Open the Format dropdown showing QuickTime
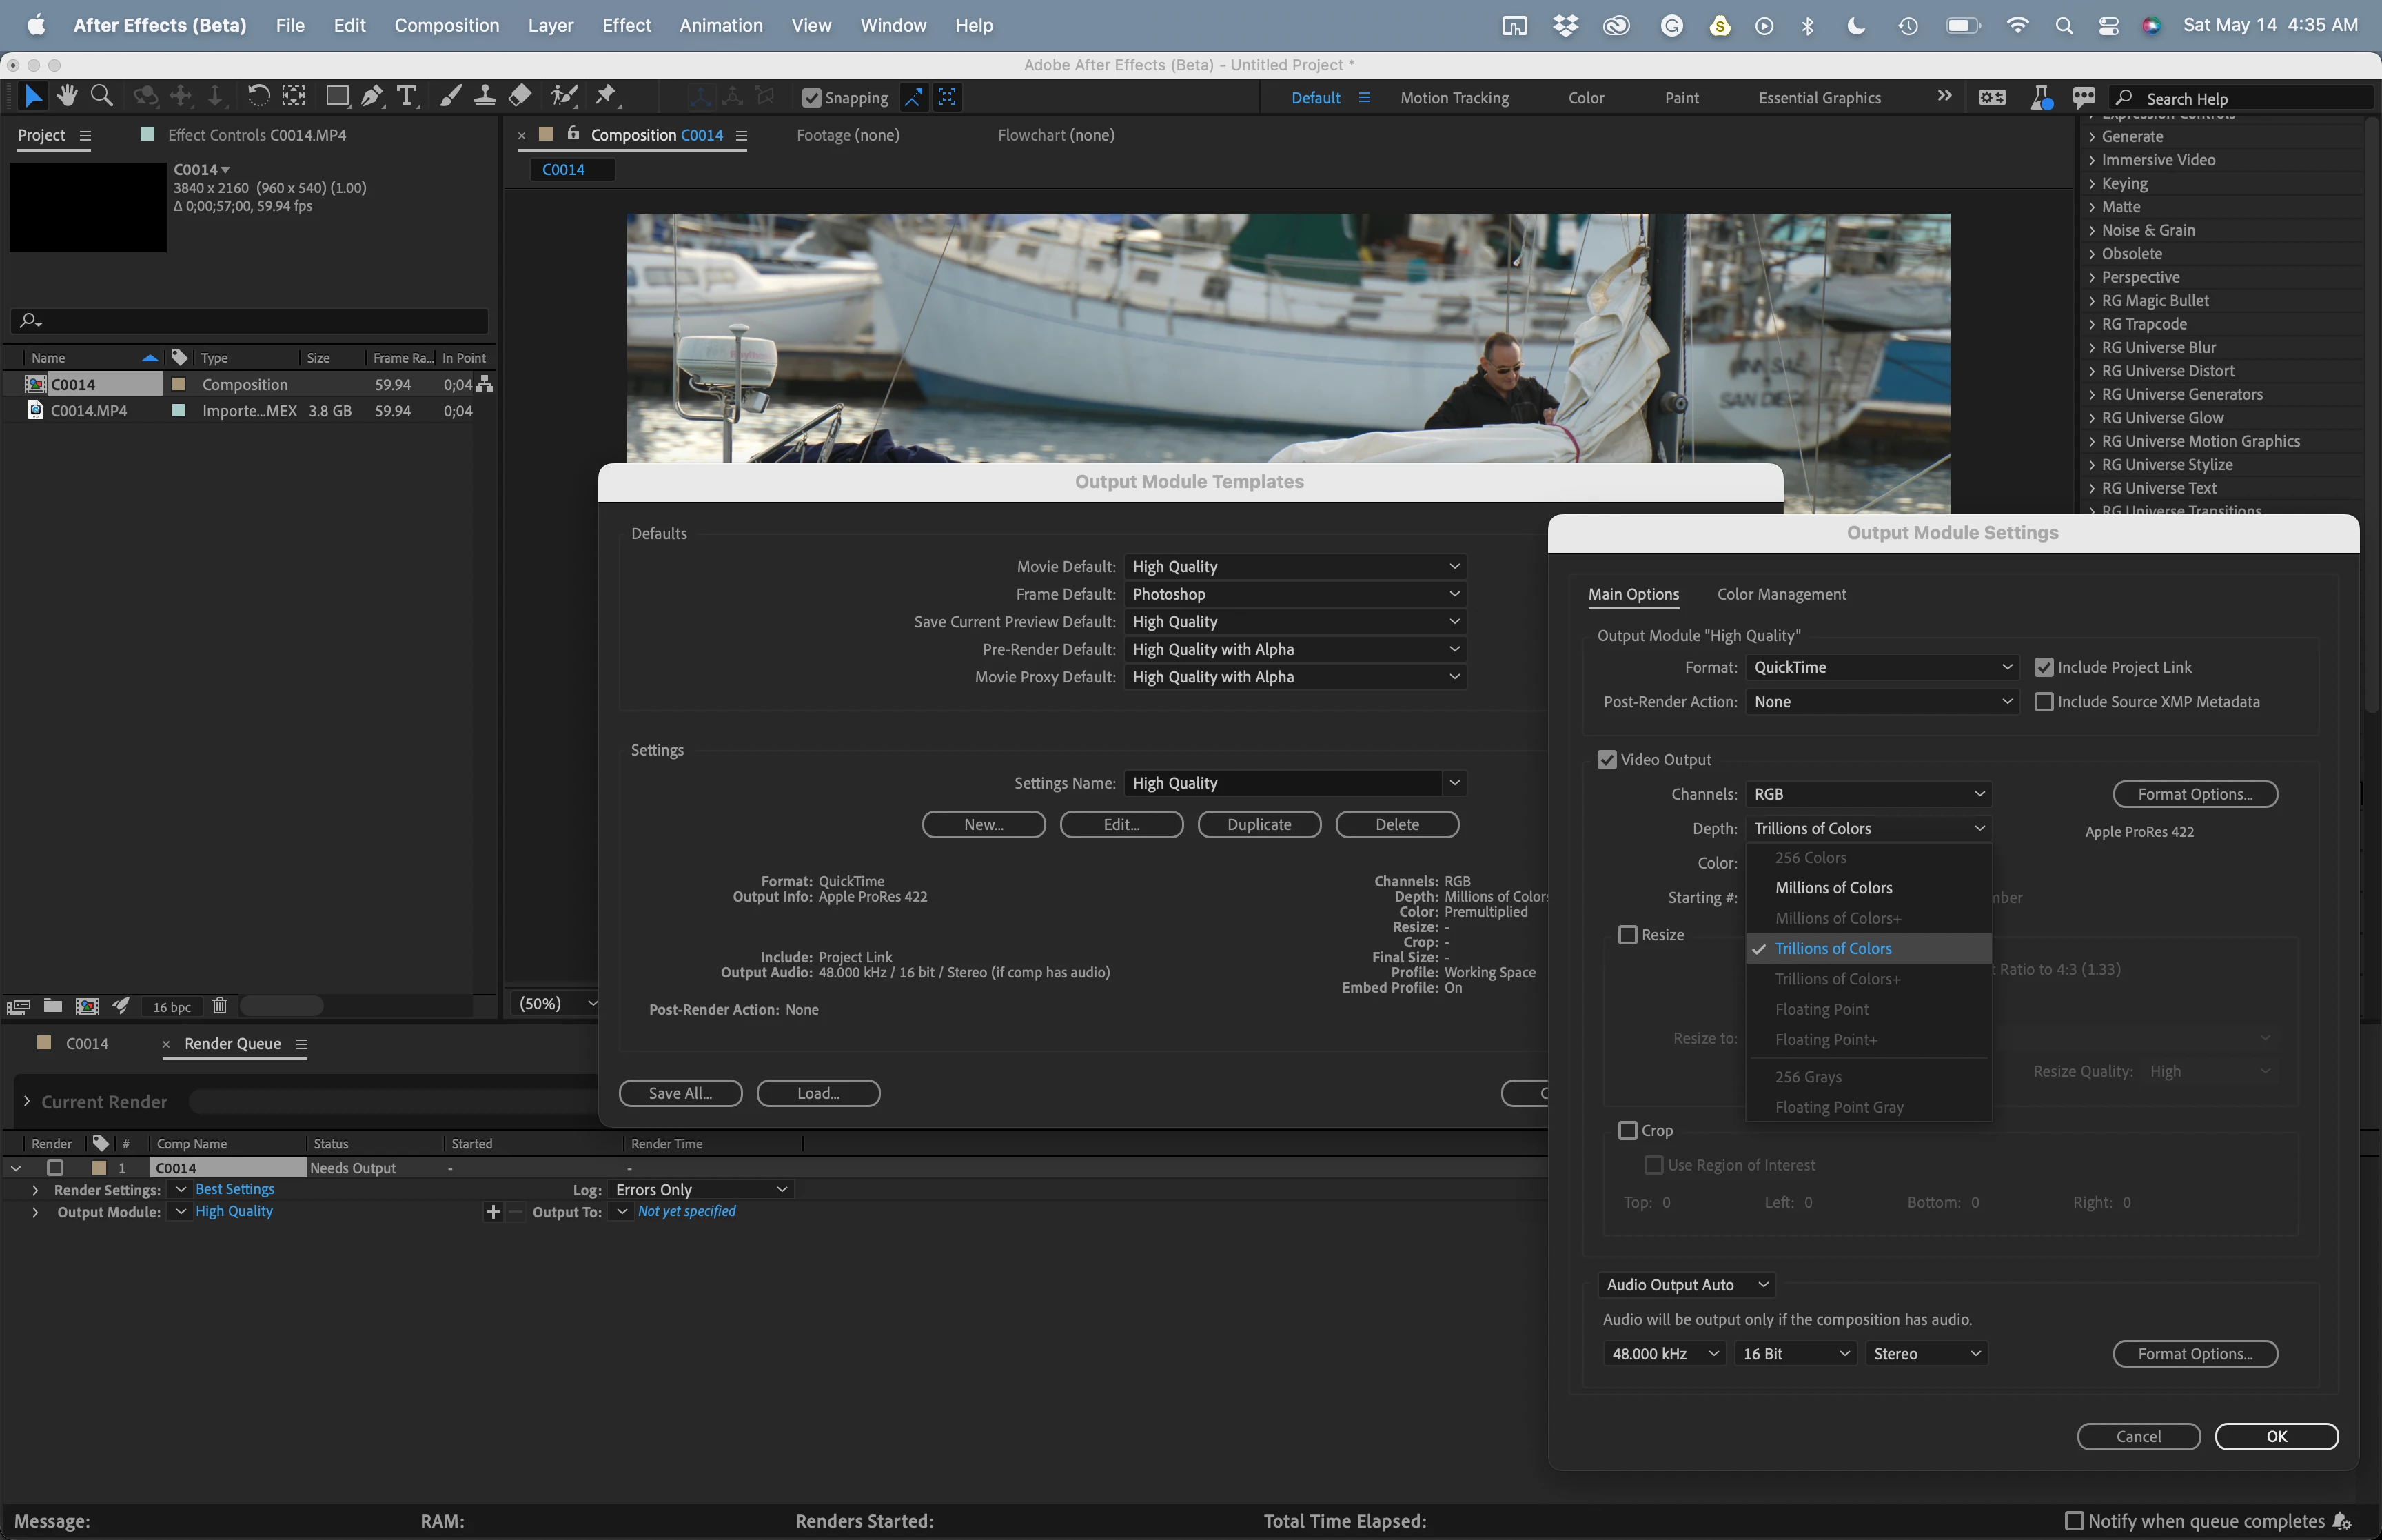This screenshot has width=2382, height=1540. point(1881,667)
